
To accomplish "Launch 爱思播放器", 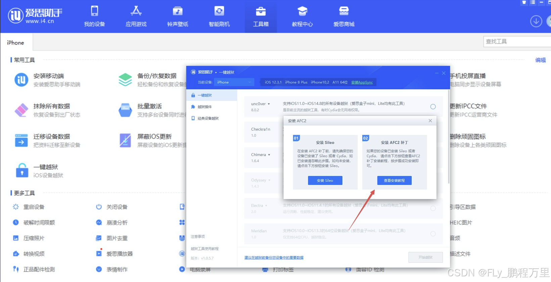I will click(x=114, y=254).
